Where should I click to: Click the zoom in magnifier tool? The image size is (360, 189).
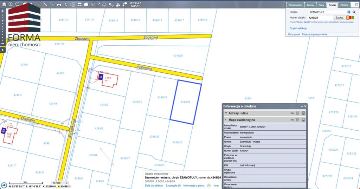11,5
